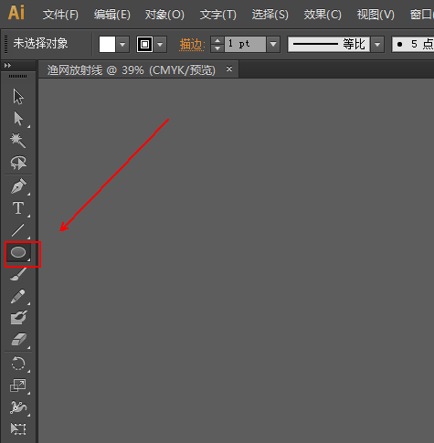Pick the Lasso tool
Image resolution: width=434 pixels, height=443 pixels.
(x=18, y=163)
